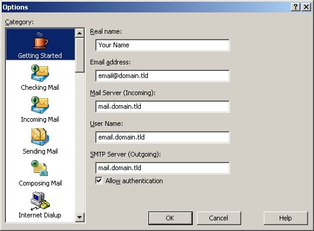
Task: Choose the Composing Mail icon
Action: [40, 168]
